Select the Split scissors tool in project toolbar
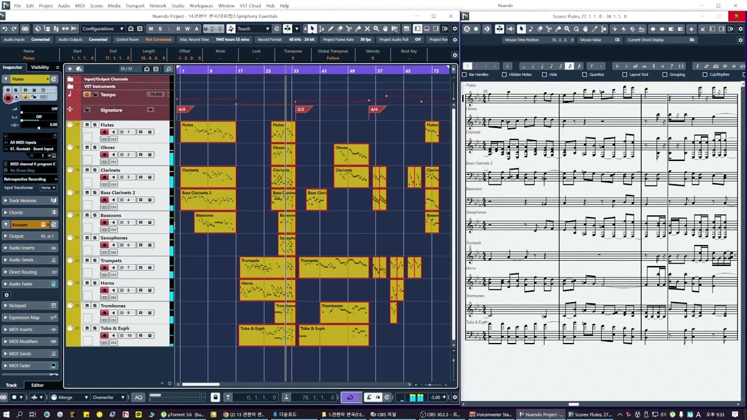 [x=349, y=29]
